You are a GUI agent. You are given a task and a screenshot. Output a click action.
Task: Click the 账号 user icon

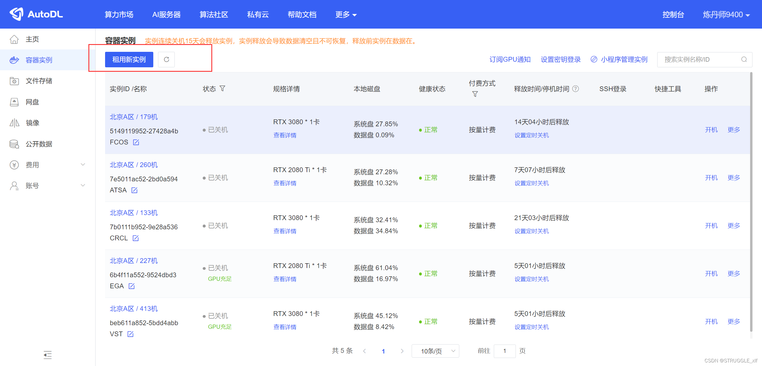[14, 186]
